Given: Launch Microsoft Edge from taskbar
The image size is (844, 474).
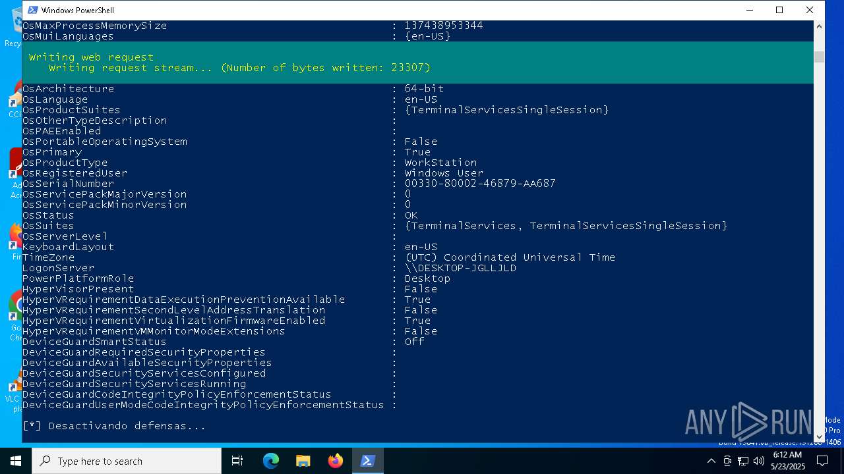Looking at the screenshot, I should coord(271,461).
